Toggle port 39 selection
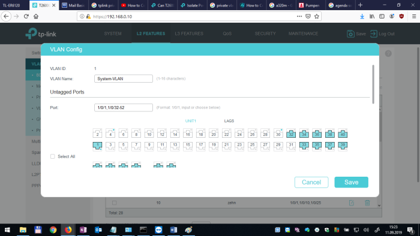Viewport: 420px width, 236px height. pyautogui.click(x=343, y=146)
